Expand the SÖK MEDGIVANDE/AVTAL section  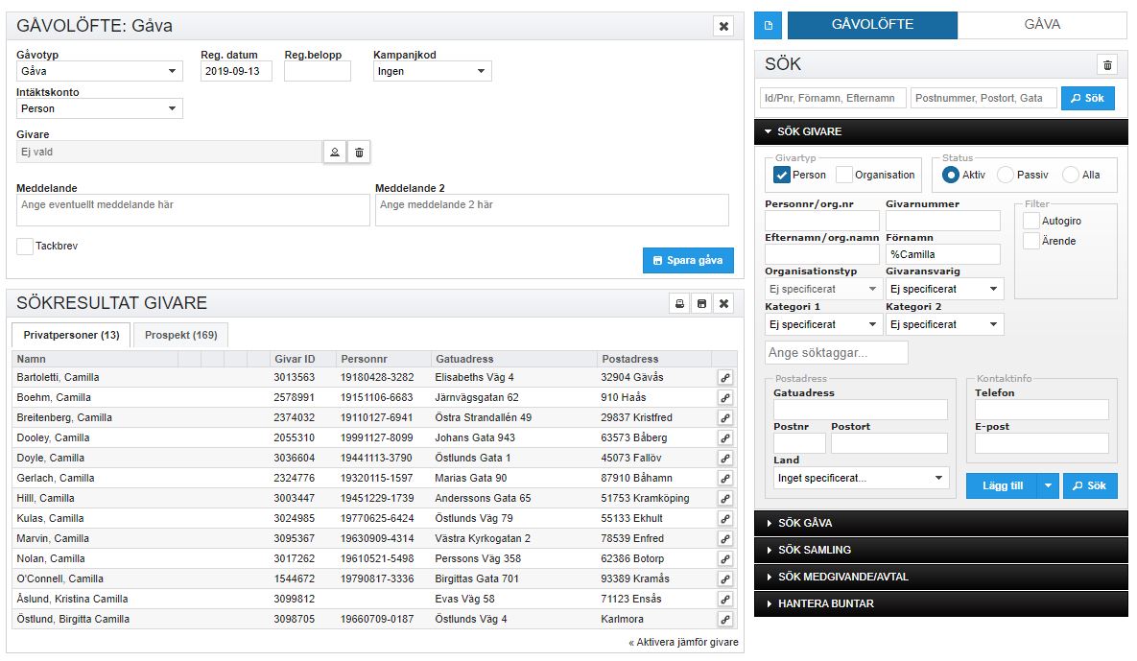tap(940, 577)
